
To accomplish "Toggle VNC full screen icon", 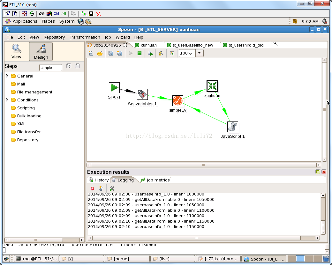I will [x=24, y=14].
